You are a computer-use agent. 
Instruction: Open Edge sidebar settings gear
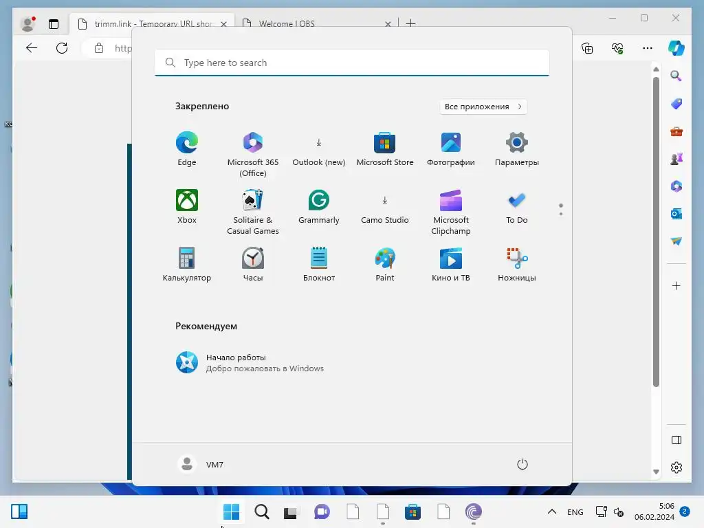pyautogui.click(x=676, y=467)
